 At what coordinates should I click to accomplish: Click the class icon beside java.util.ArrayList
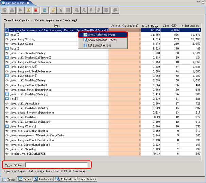[7, 103]
